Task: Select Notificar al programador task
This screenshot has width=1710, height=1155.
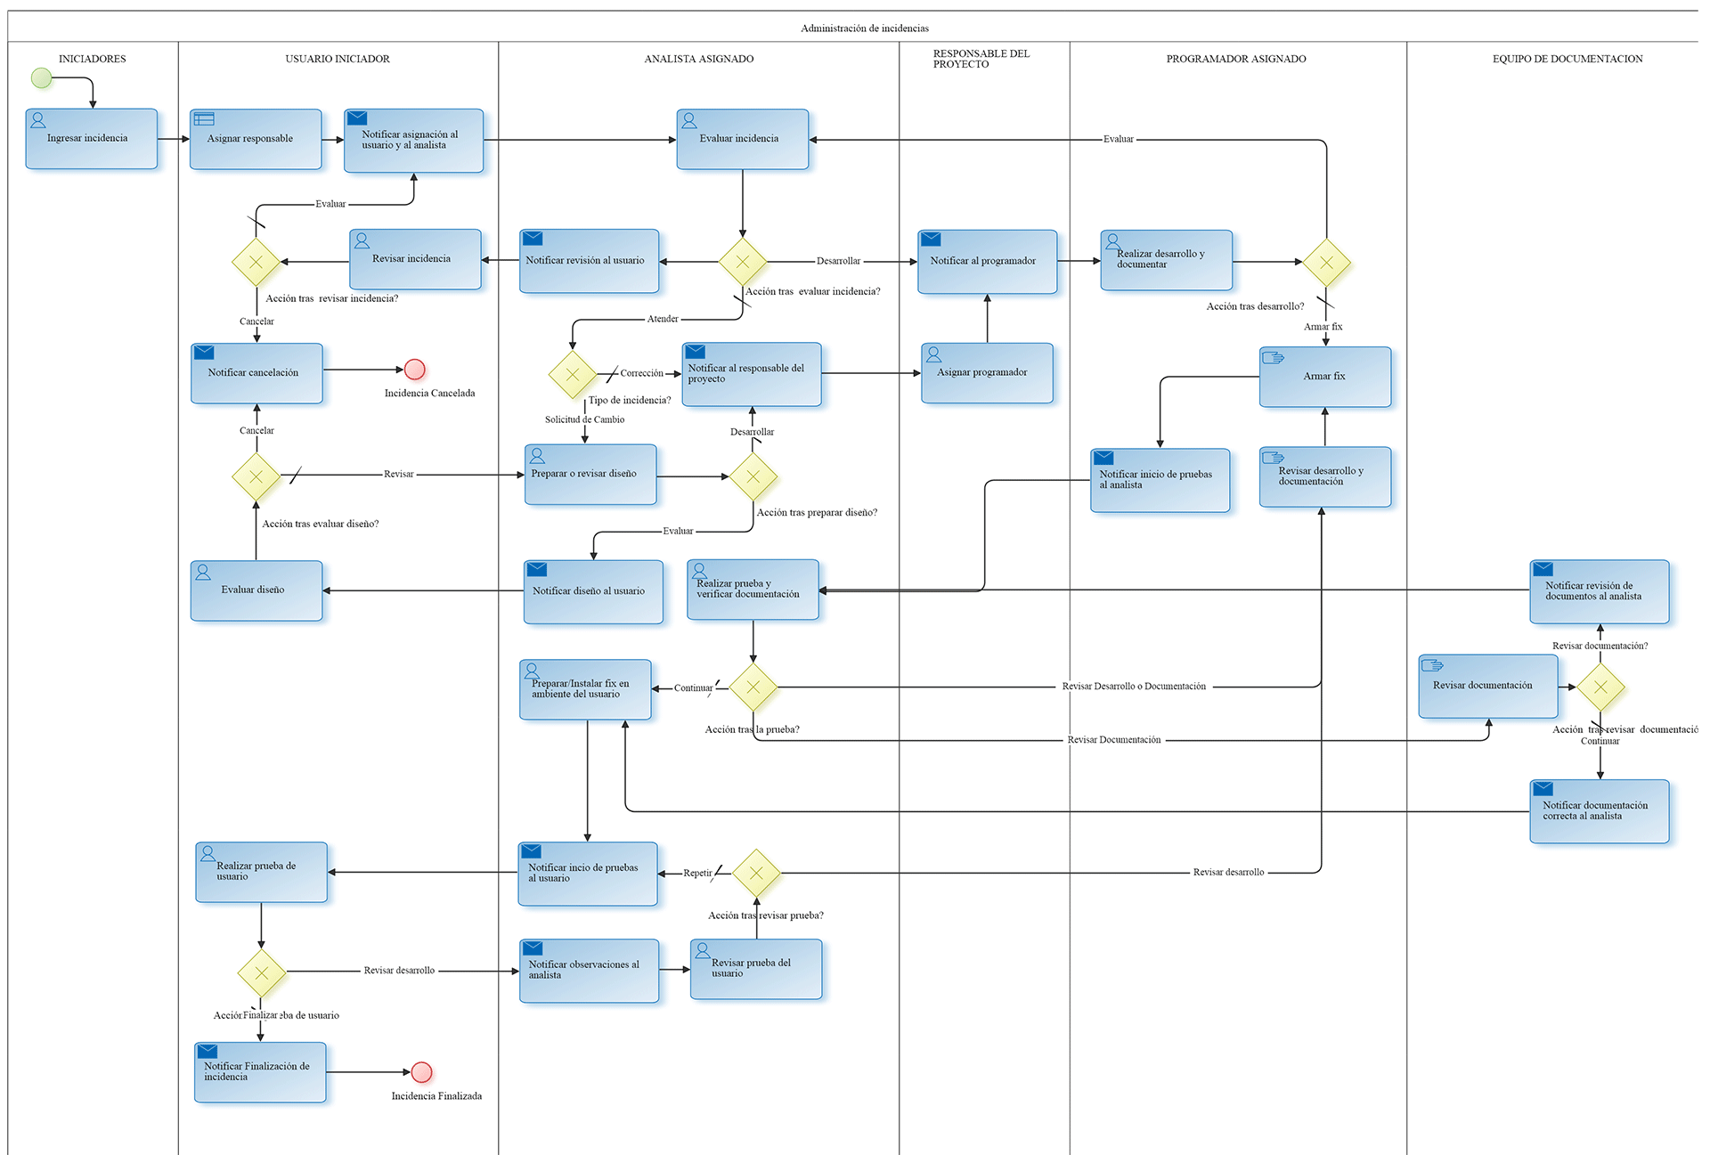Action: pyautogui.click(x=988, y=262)
